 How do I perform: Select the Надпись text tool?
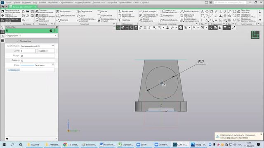pos(124,20)
